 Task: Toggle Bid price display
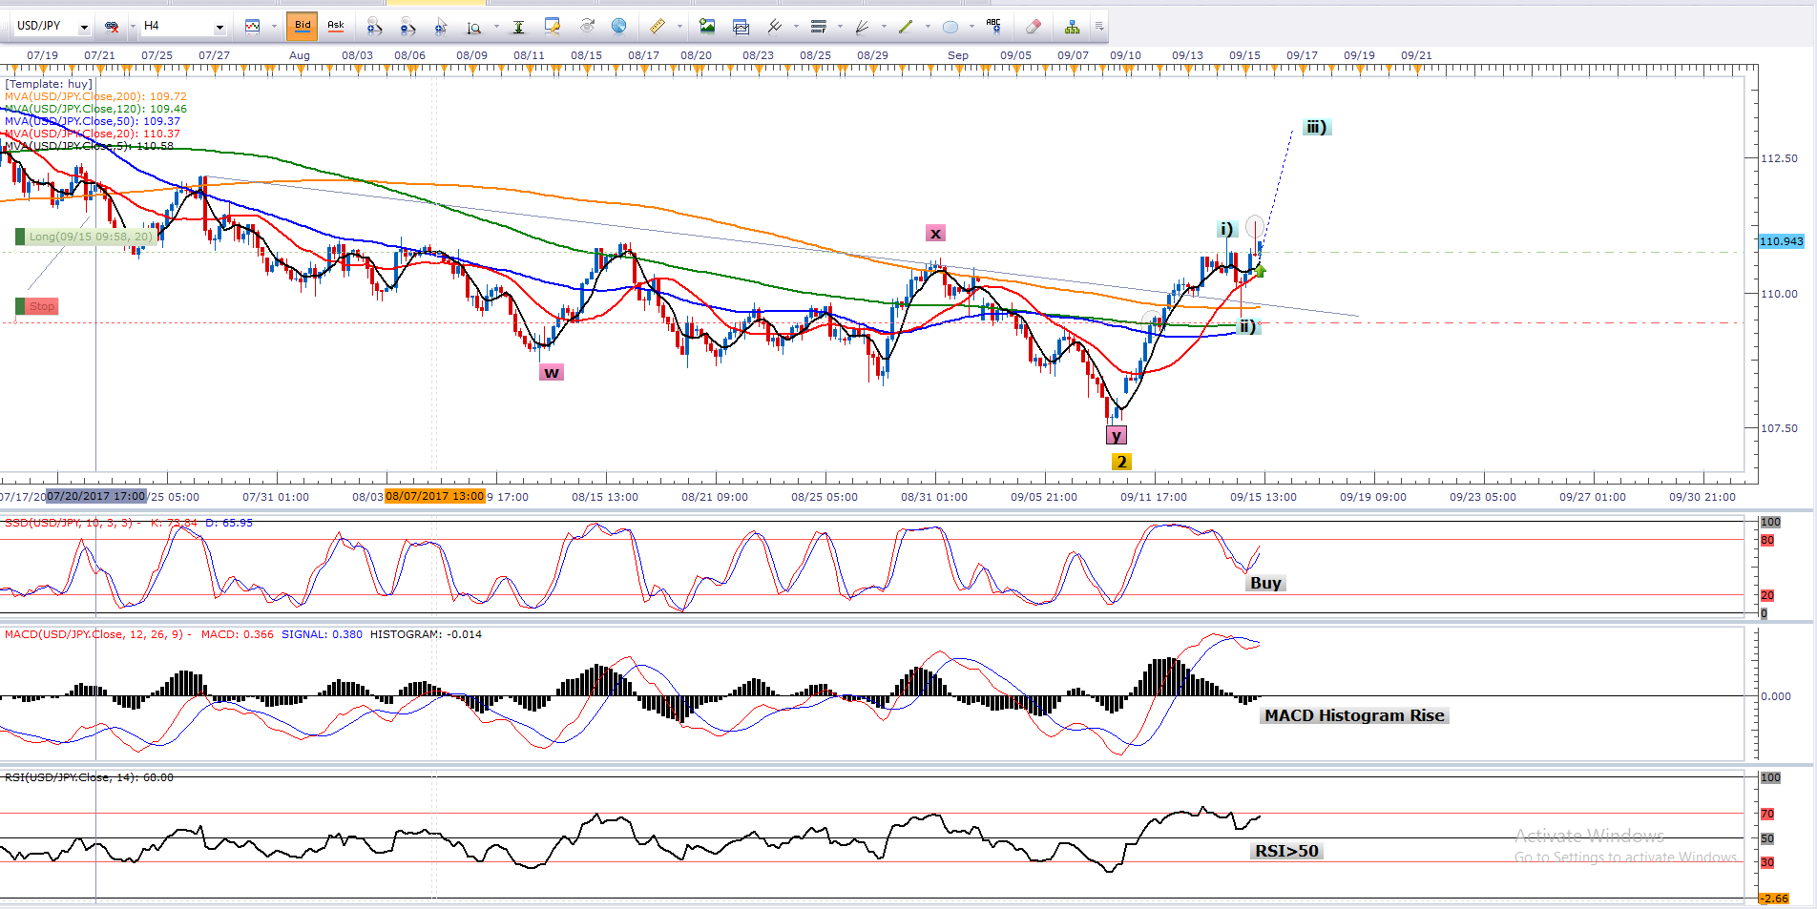coord(303,26)
